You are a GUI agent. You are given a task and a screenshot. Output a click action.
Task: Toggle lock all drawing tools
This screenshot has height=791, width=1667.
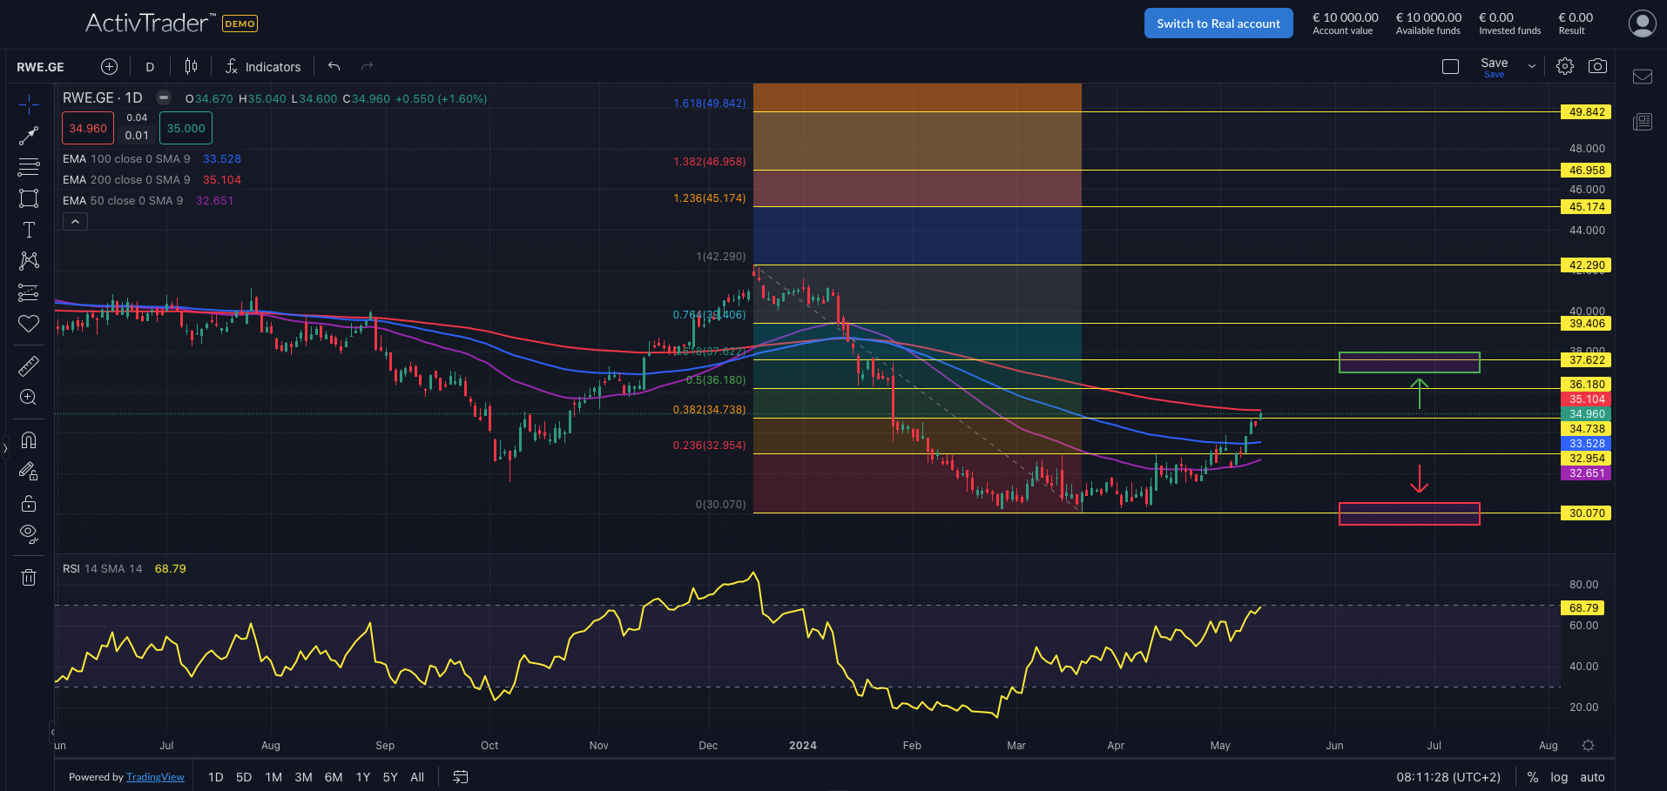pyautogui.click(x=29, y=504)
